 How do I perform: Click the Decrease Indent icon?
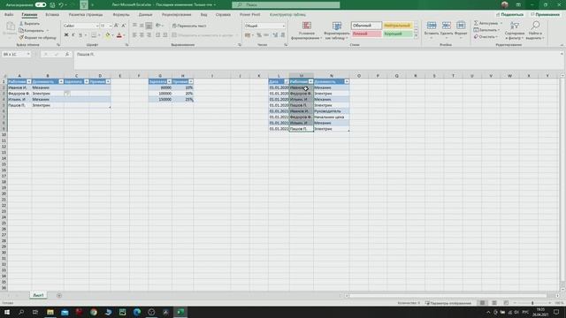[x=157, y=35]
